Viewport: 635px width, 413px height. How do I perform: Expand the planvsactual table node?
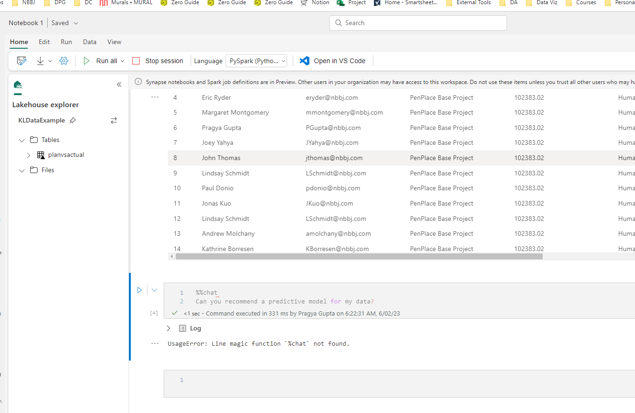29,155
